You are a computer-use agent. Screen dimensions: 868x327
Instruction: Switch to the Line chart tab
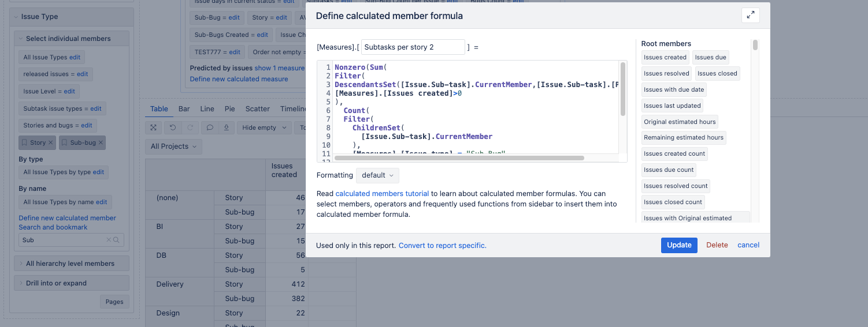[x=207, y=109]
